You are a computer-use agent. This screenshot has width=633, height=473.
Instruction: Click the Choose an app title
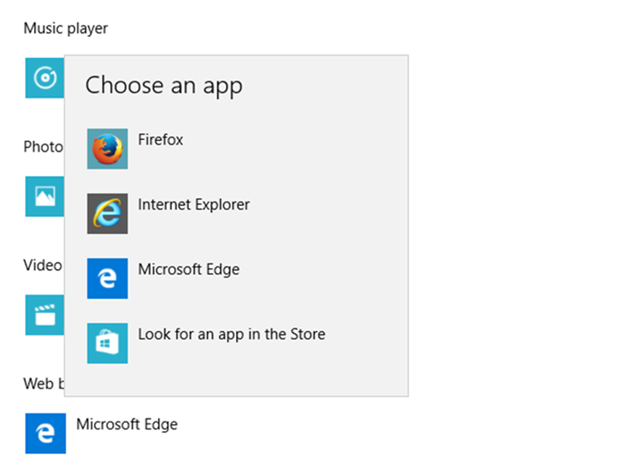[x=163, y=85]
